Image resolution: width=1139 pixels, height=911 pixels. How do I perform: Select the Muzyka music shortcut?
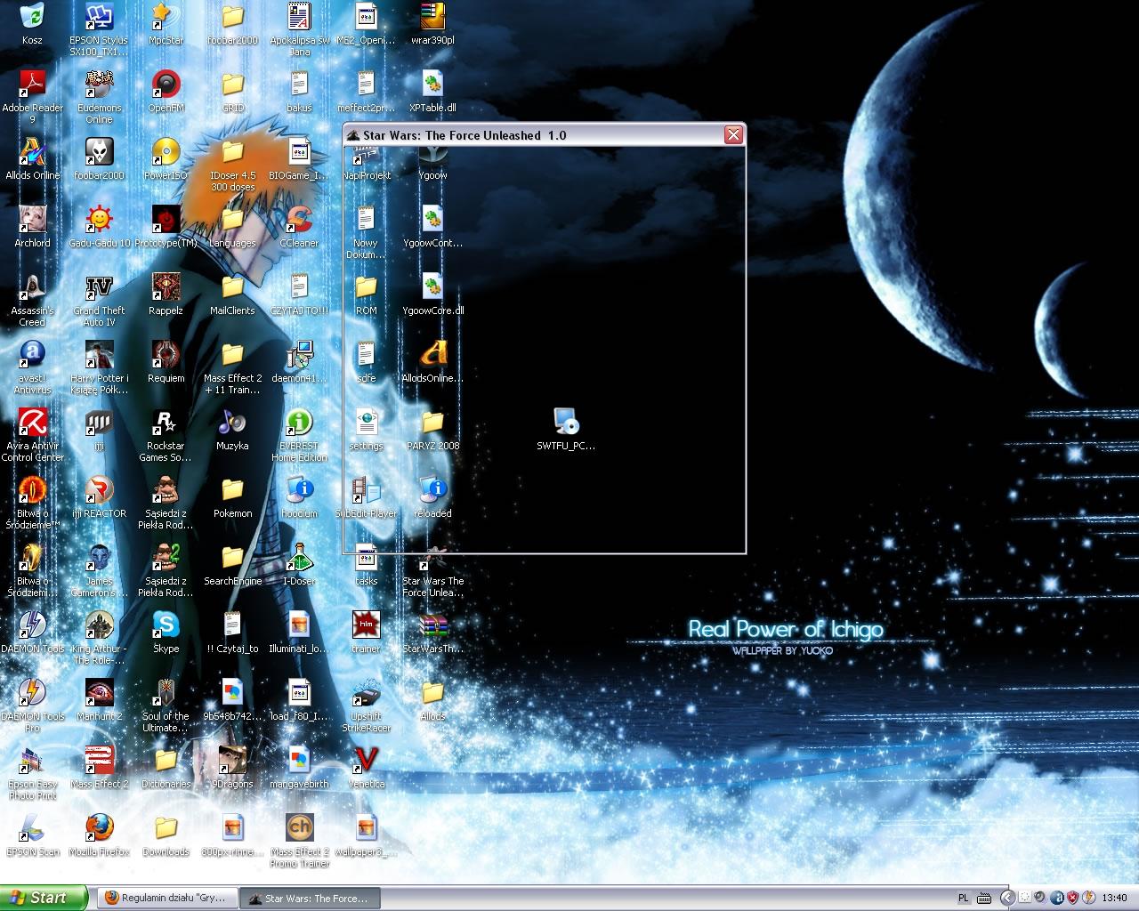point(232,430)
